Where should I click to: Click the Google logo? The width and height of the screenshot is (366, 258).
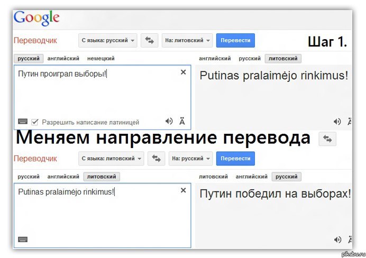tap(36, 19)
